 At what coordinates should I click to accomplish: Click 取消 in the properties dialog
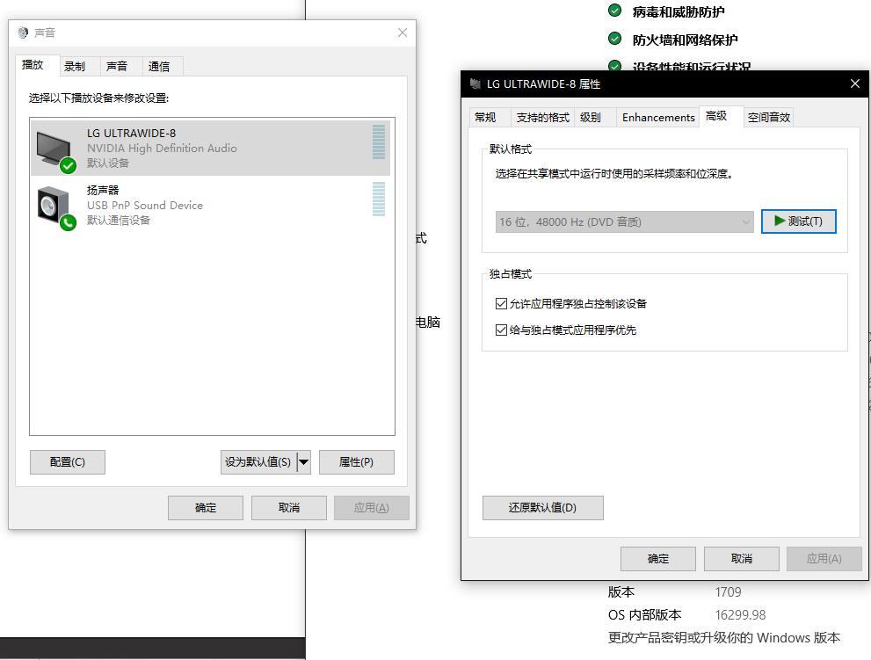point(741,559)
